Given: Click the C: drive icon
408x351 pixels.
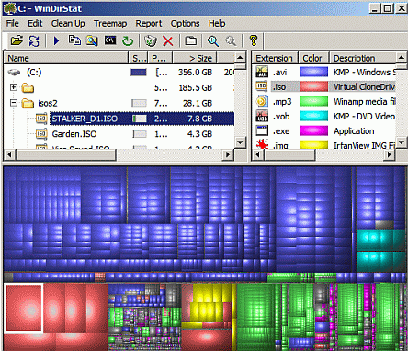Looking at the screenshot, I should pyautogui.click(x=14, y=73).
